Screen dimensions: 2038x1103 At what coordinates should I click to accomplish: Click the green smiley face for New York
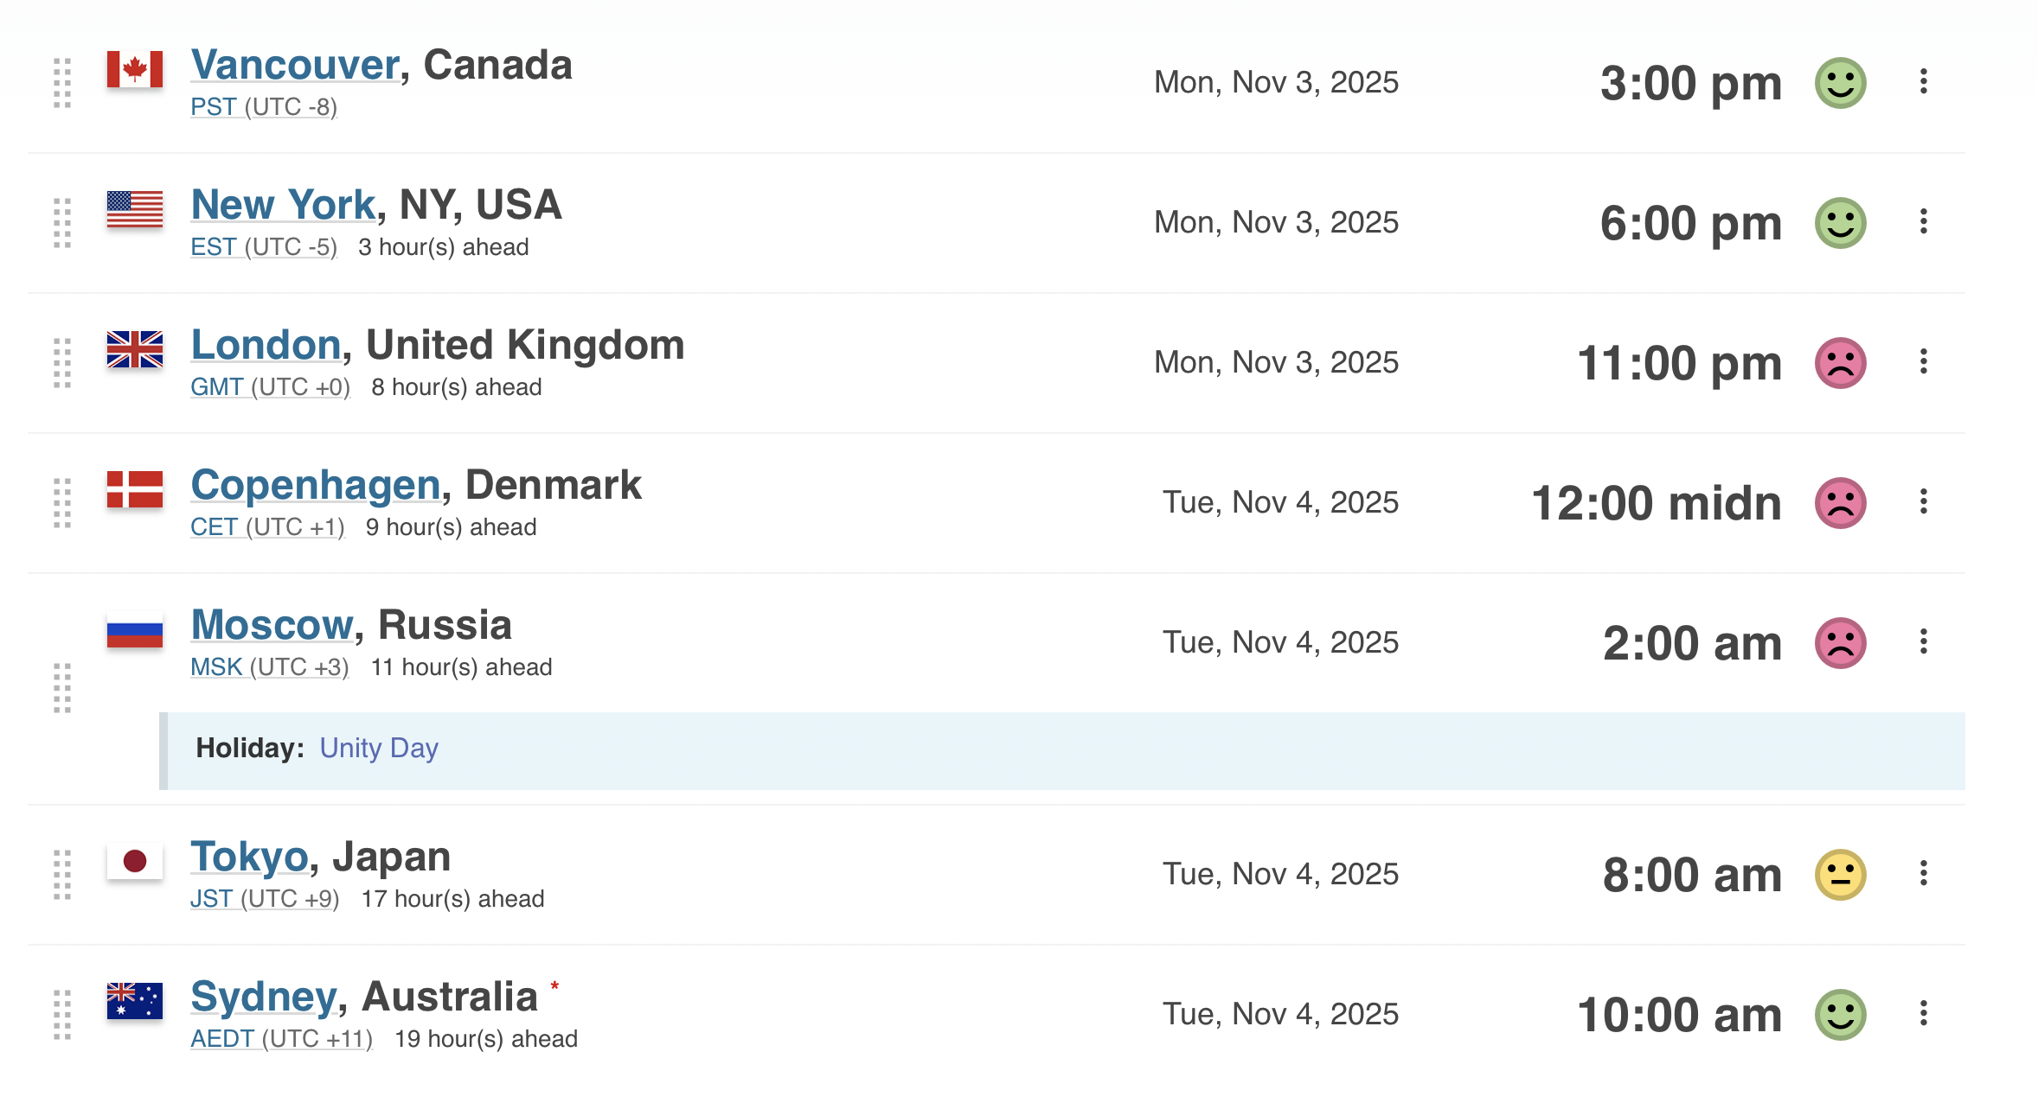click(x=1840, y=223)
